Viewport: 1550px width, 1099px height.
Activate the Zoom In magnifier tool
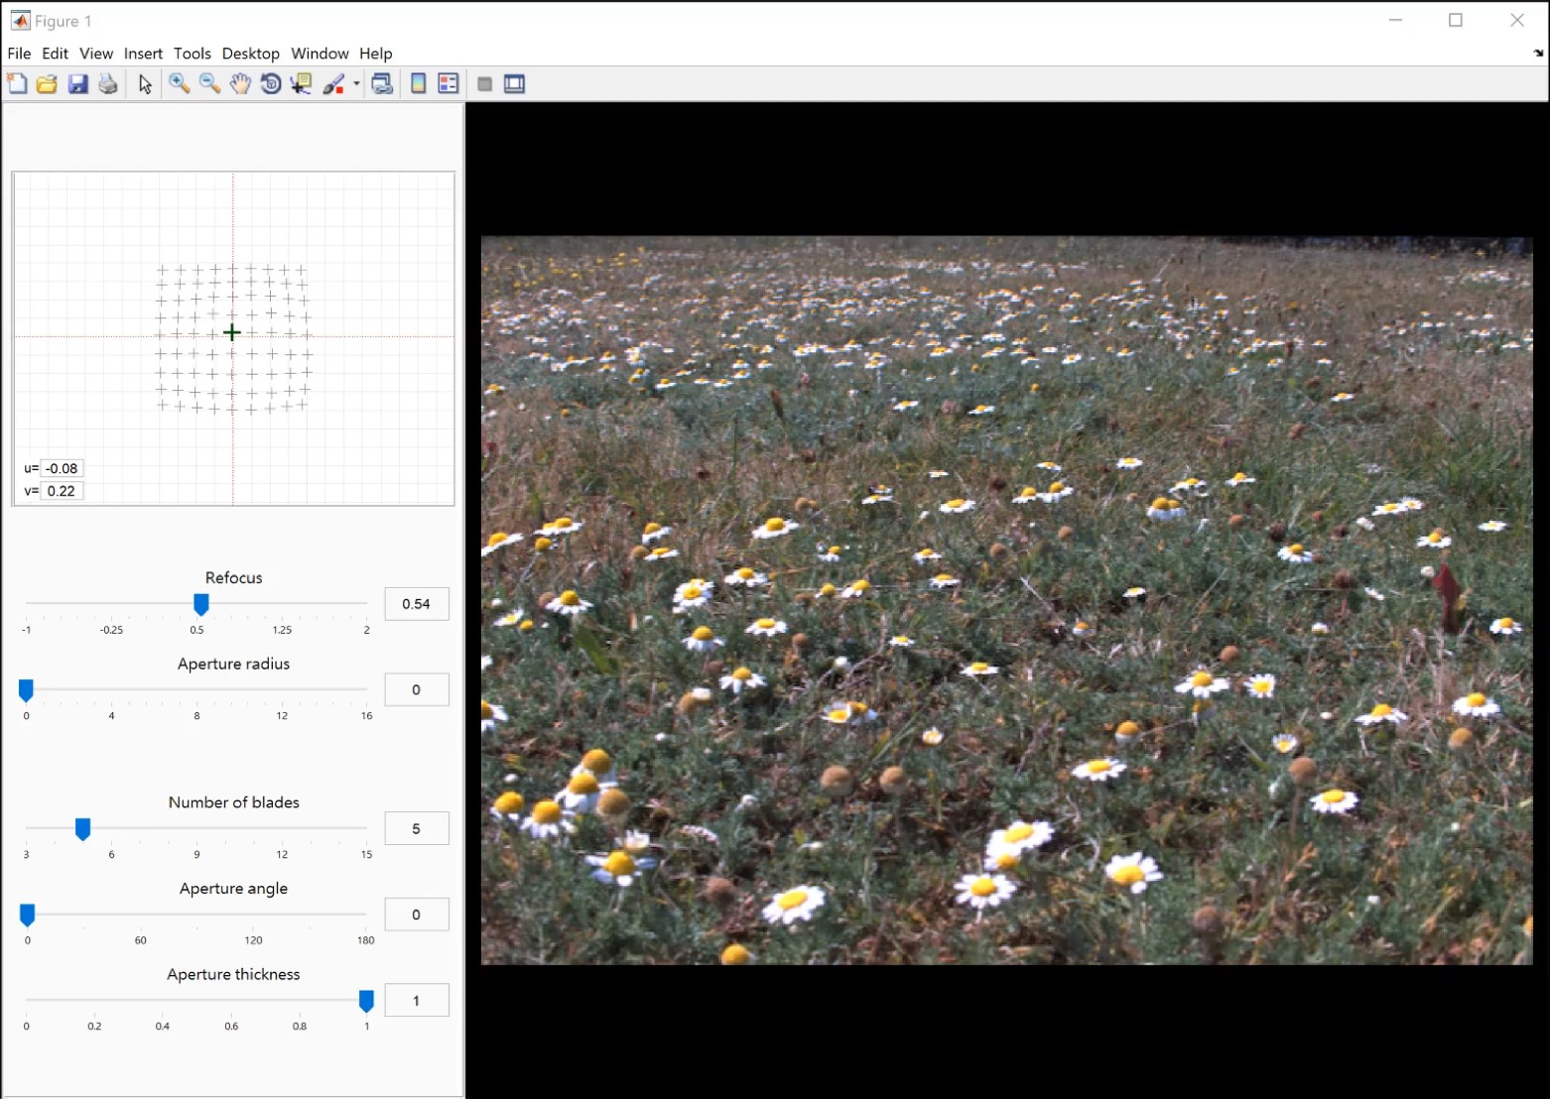179,84
